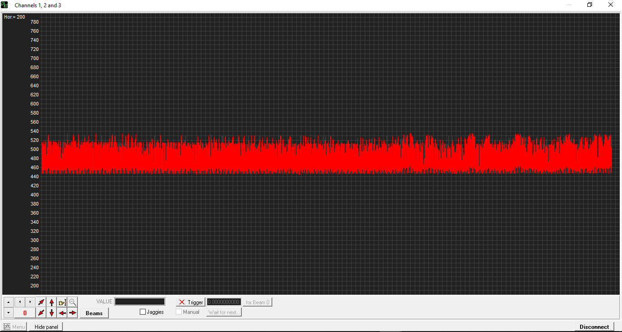Screen dimensions: 622x332
Task: Click the 780 axis label
Action: (x=35, y=22)
